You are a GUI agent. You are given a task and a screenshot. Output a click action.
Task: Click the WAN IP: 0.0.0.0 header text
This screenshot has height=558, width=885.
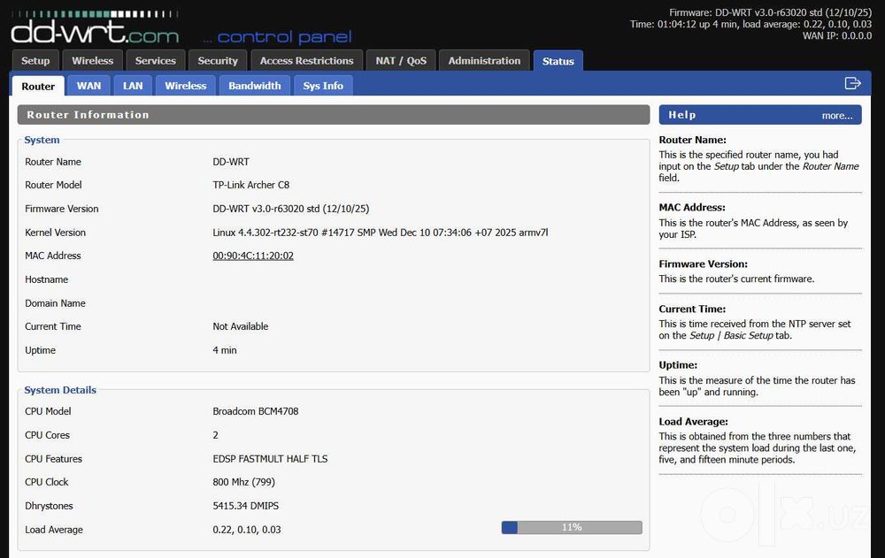(837, 35)
